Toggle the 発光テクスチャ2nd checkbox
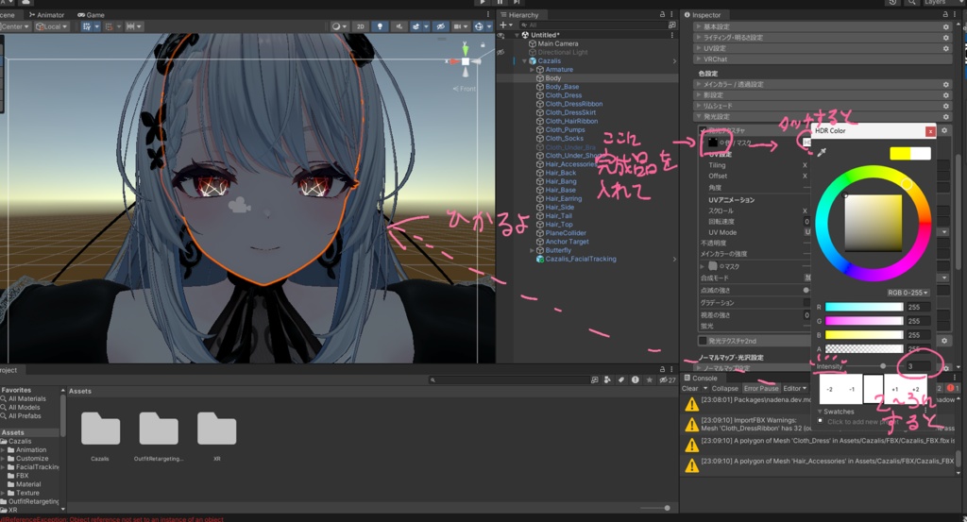 [703, 341]
